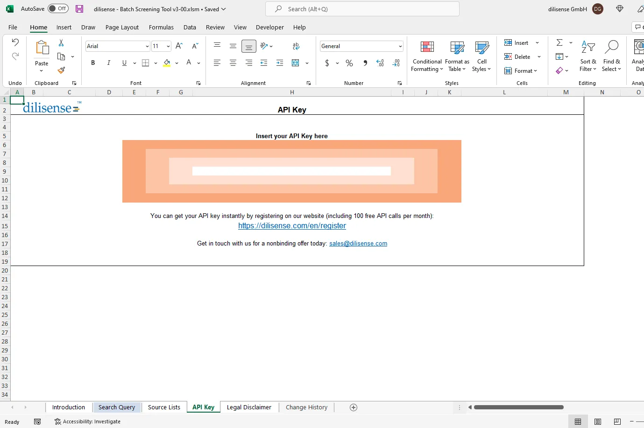Click the Orientation text angle icon

(264, 46)
